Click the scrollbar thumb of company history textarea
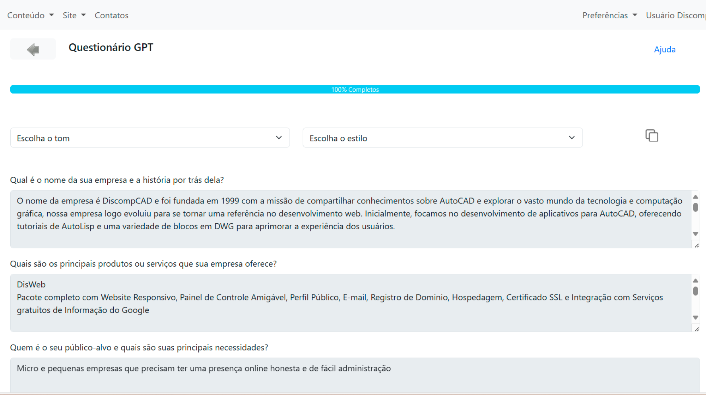This screenshot has width=706, height=395. click(695, 207)
